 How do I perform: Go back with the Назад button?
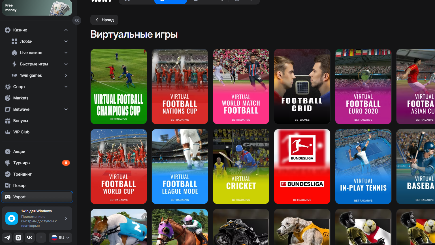pyautogui.click(x=104, y=20)
